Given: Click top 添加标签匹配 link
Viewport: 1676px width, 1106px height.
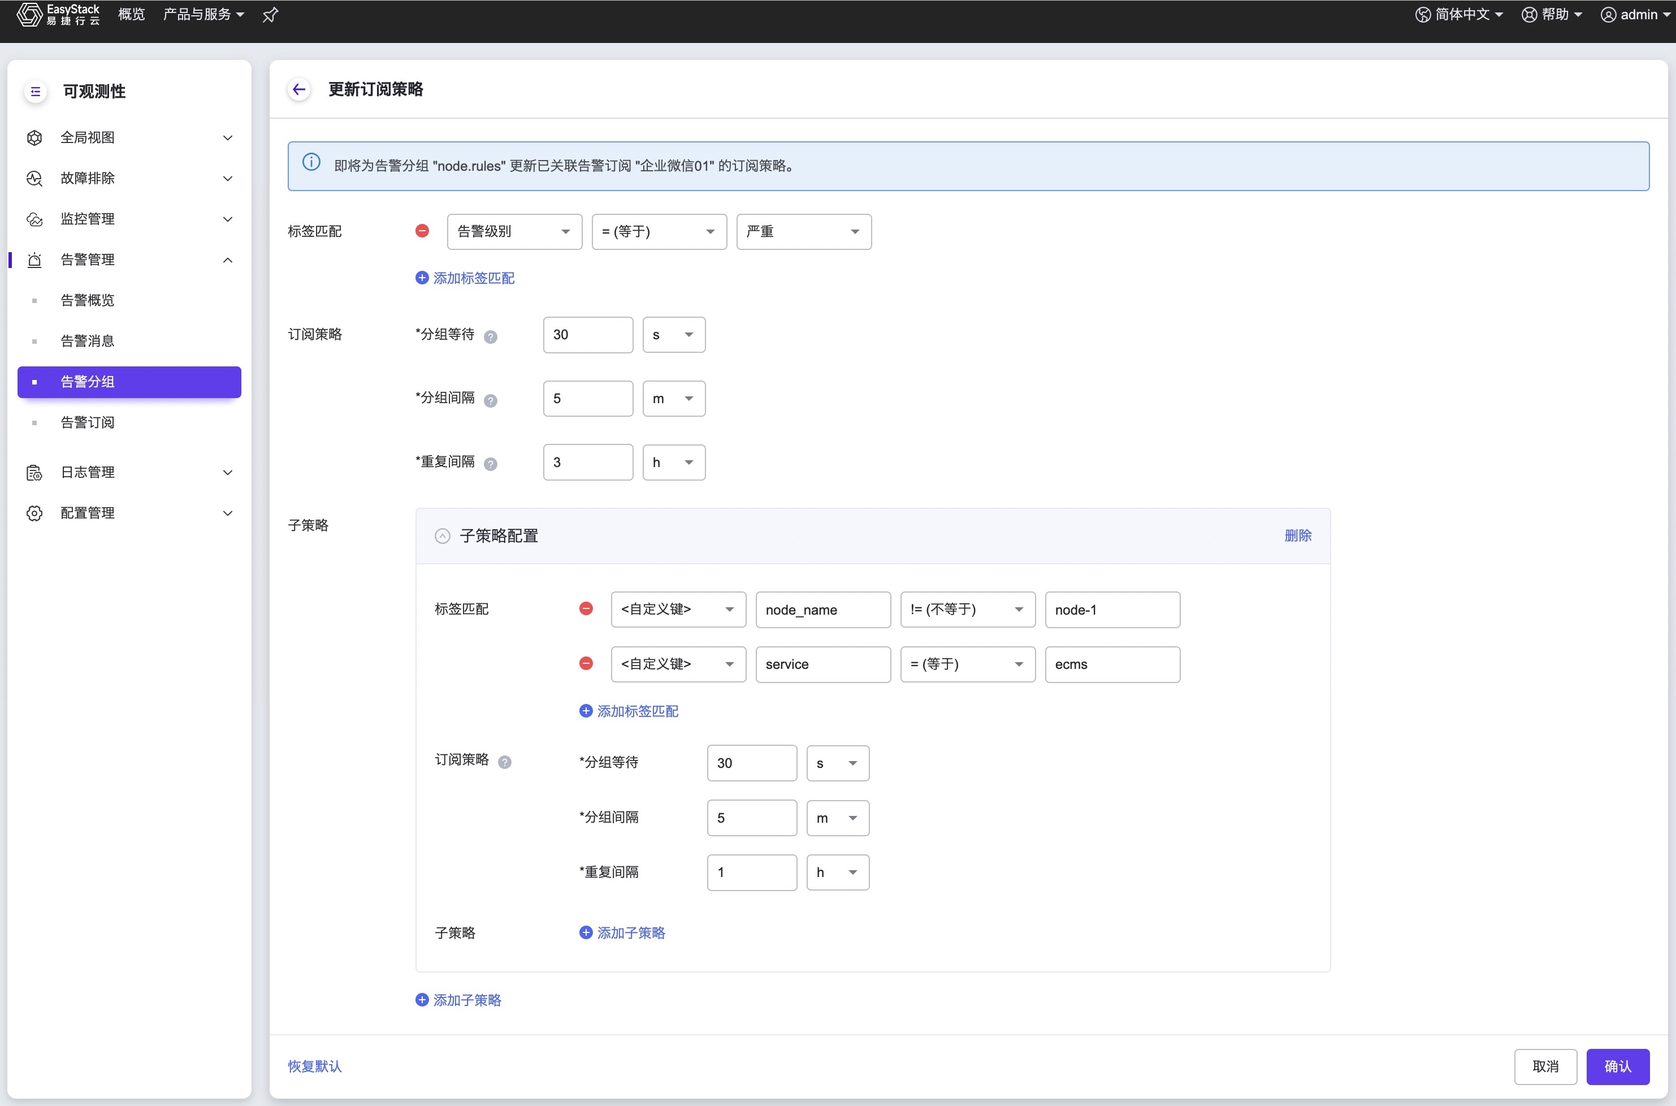Looking at the screenshot, I should click(465, 278).
